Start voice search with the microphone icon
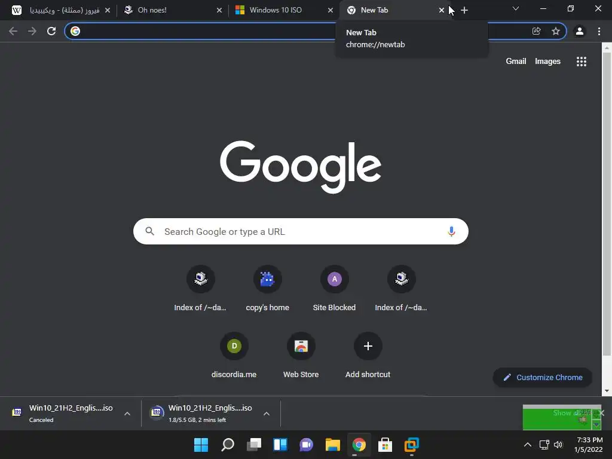This screenshot has height=459, width=612. (451, 231)
